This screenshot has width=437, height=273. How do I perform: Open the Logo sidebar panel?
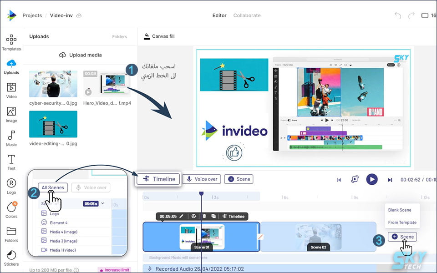11,187
